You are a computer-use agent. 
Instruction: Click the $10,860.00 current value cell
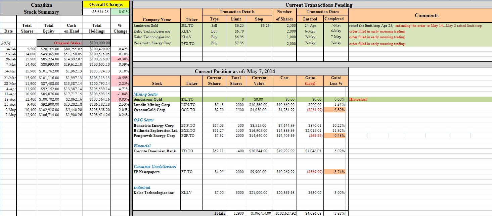tap(259, 105)
